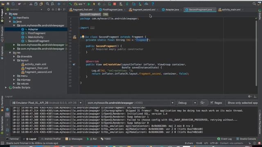Click the TAG breadcrumb

(x=106, y=14)
